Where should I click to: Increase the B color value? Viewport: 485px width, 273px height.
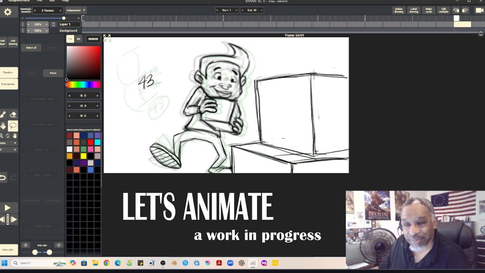[x=97, y=116]
